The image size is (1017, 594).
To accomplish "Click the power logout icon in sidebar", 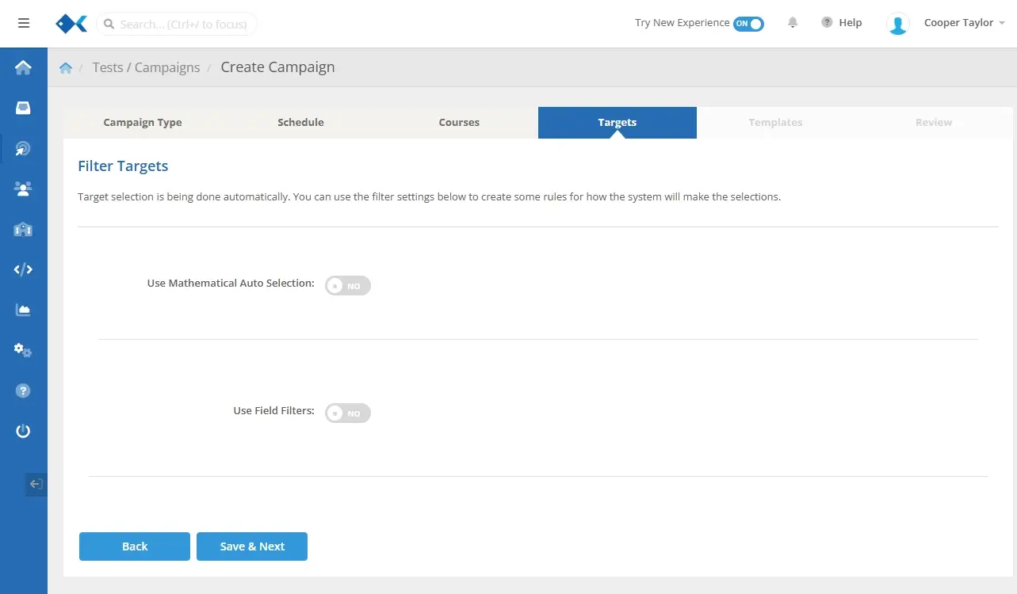I will tap(23, 431).
